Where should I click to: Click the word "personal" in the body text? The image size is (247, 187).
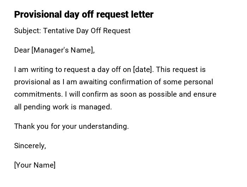point(199,82)
